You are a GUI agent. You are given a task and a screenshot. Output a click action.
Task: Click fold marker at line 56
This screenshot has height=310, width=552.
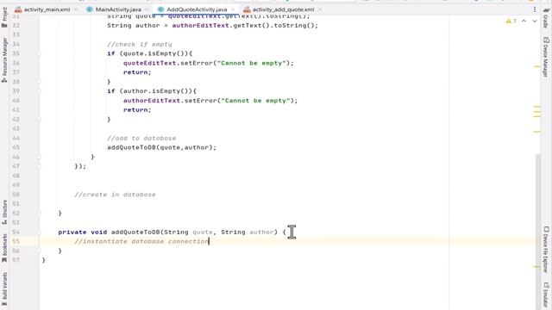pos(39,251)
